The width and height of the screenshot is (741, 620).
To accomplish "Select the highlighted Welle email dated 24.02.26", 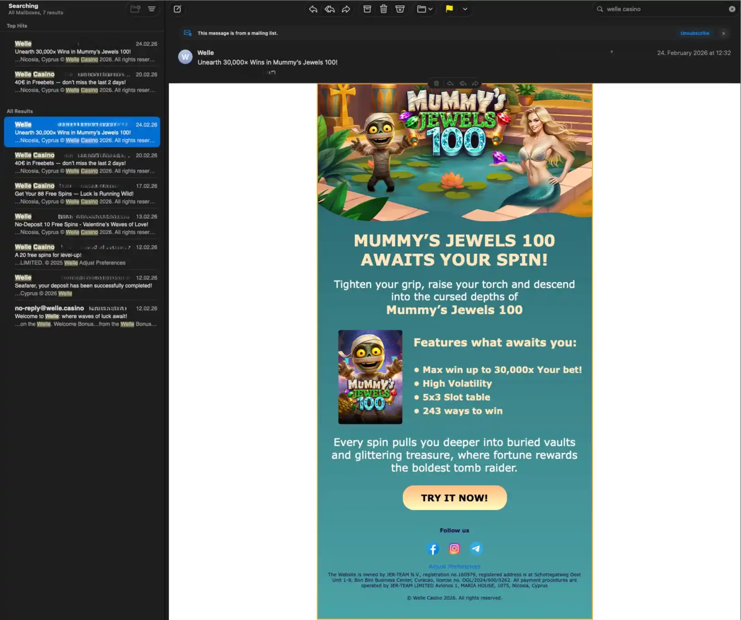I will click(x=82, y=132).
